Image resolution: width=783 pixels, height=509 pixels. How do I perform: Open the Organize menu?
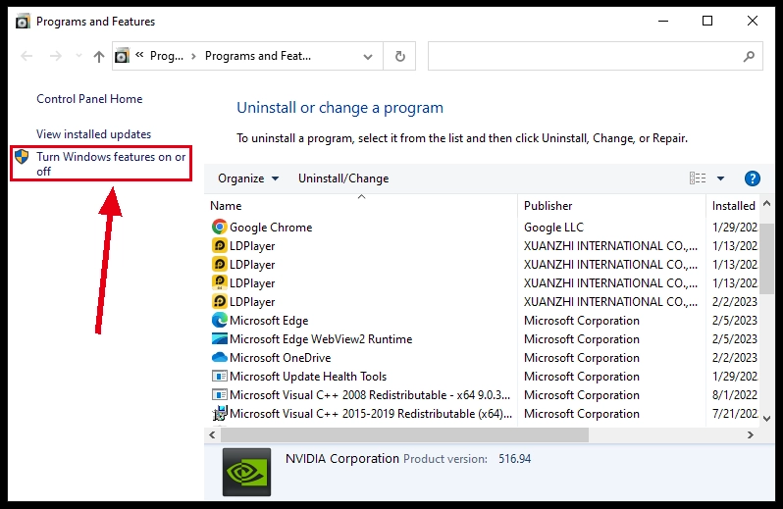248,178
